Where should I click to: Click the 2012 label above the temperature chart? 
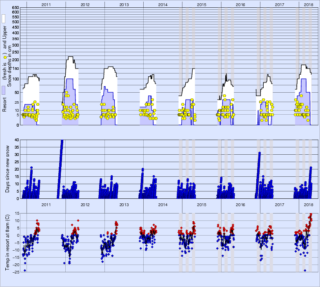(85, 205)
